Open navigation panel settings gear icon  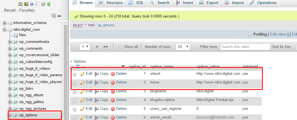[43, 4]
